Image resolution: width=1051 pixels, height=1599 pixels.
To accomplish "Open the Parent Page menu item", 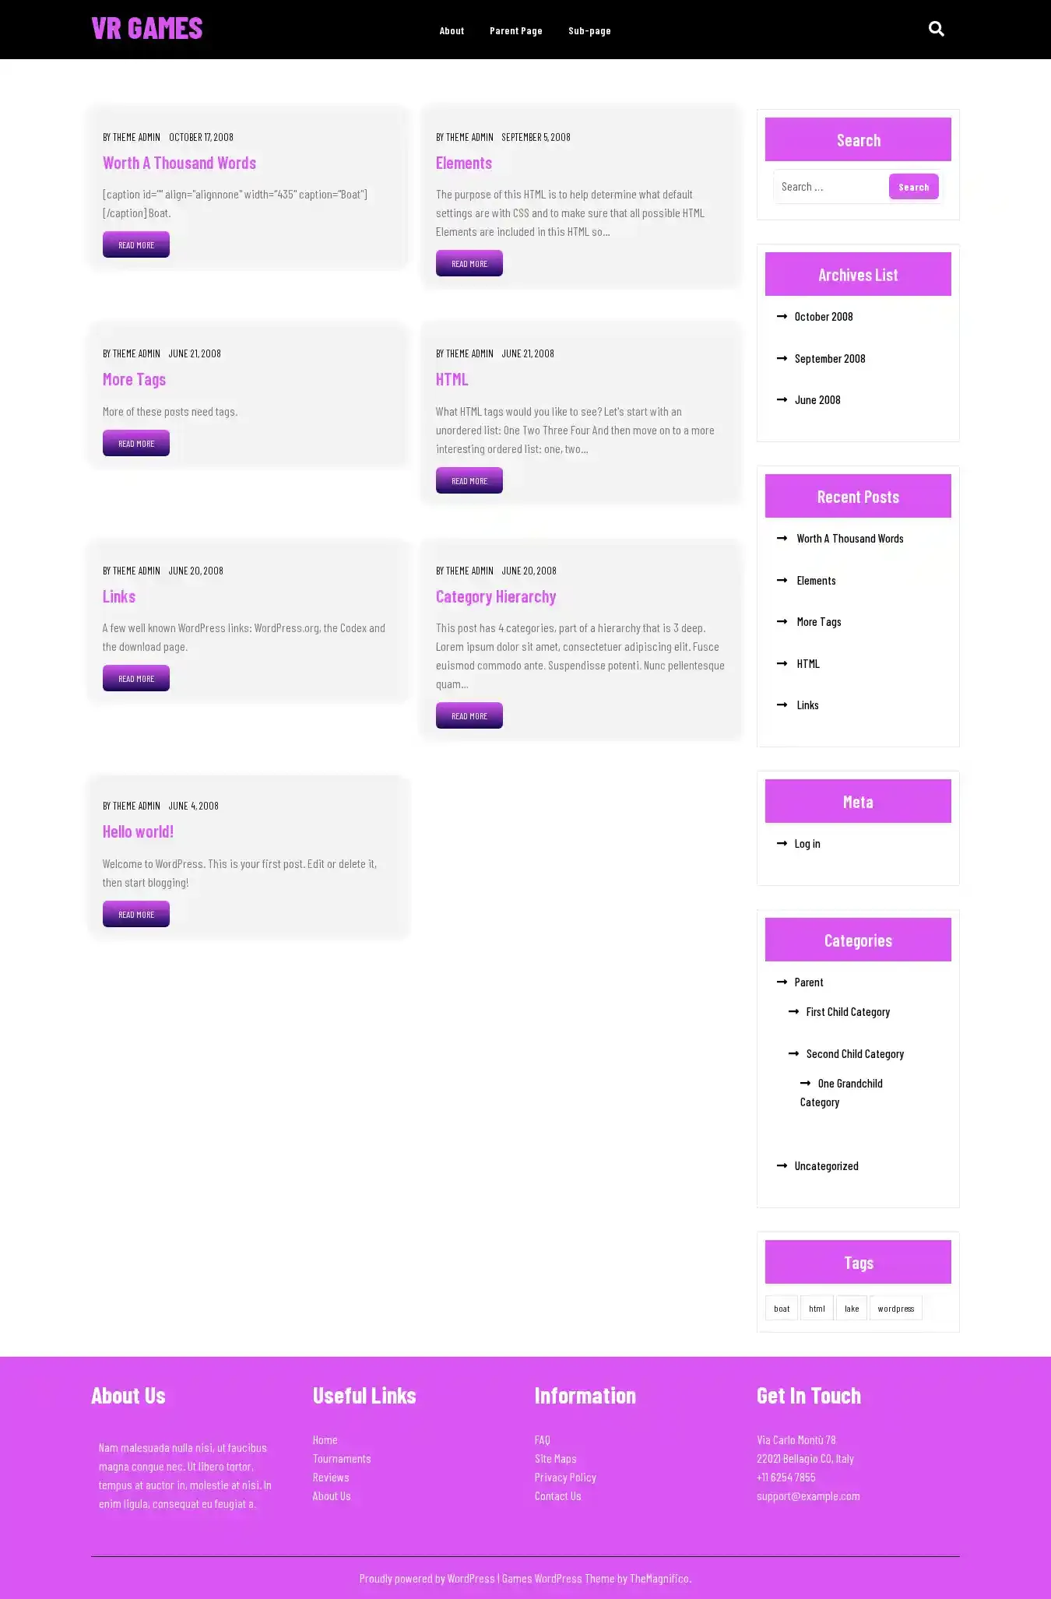I will [x=515, y=30].
